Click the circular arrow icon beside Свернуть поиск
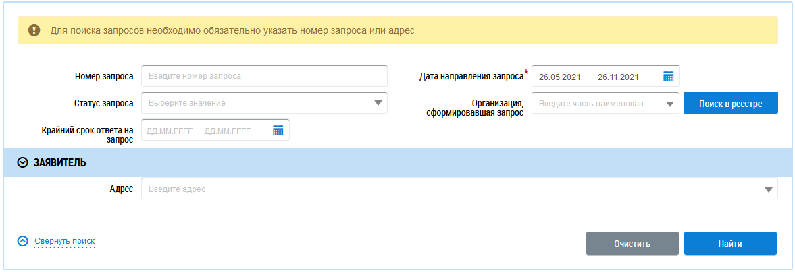This screenshot has height=272, width=795. (x=23, y=241)
